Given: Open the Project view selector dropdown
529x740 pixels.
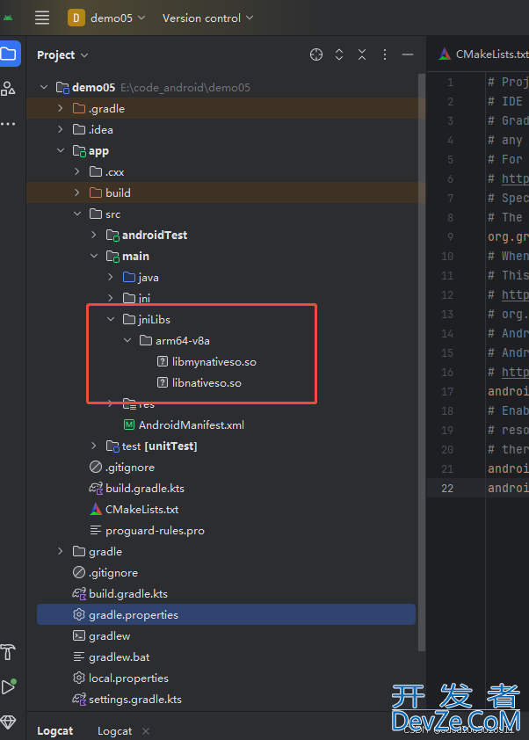Looking at the screenshot, I should [62, 55].
